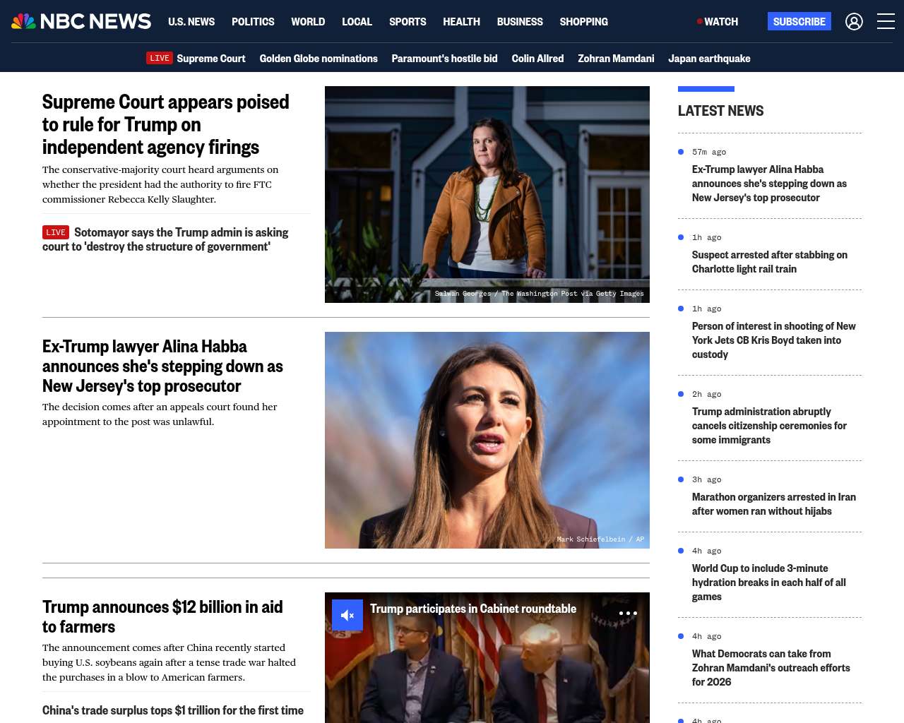Click the Subscribe button
Screen dimensions: 904x723
799,21
